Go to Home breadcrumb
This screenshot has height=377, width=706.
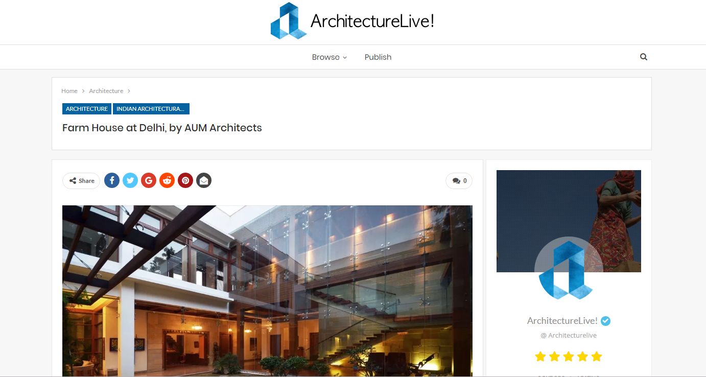click(69, 91)
